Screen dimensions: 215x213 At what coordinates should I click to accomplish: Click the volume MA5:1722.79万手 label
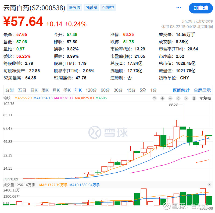point(53,185)
